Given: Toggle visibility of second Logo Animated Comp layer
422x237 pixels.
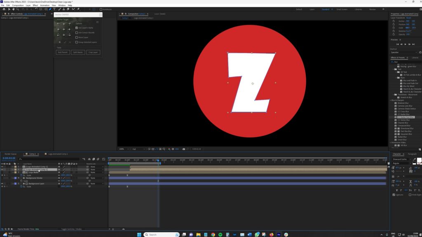Looking at the screenshot, I should [2, 170].
